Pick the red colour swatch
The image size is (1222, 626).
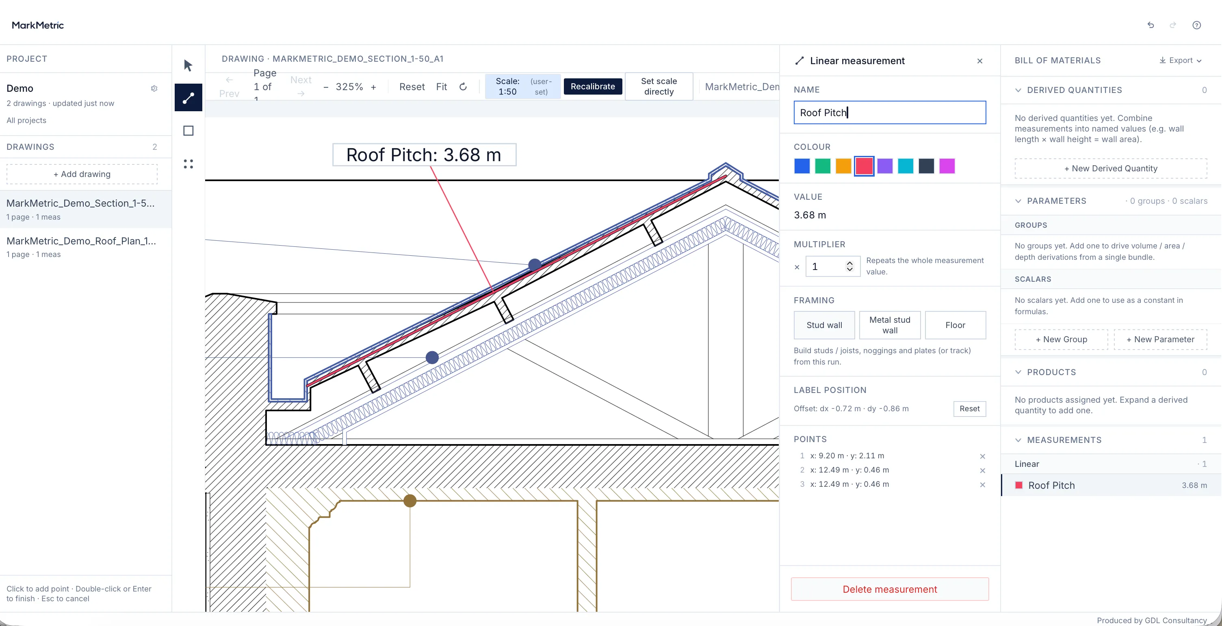[864, 166]
